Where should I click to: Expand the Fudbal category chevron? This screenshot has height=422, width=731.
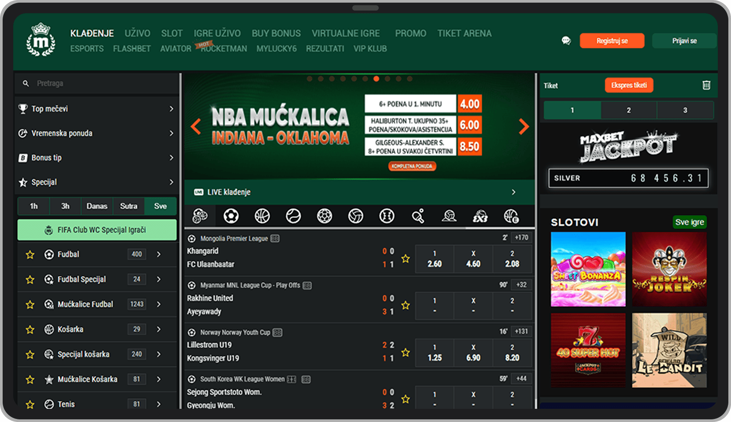pos(159,255)
